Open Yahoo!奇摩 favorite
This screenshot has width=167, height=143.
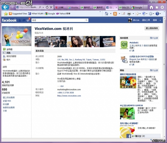63,14
